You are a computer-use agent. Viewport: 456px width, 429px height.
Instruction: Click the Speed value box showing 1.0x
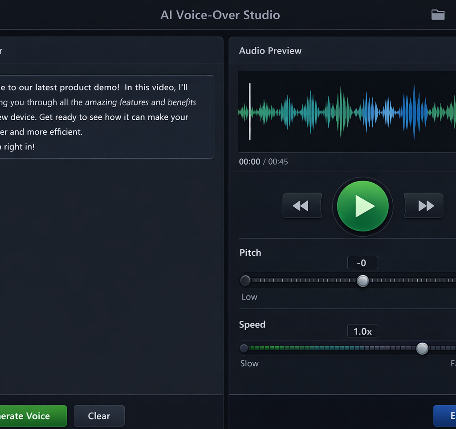[x=362, y=331]
